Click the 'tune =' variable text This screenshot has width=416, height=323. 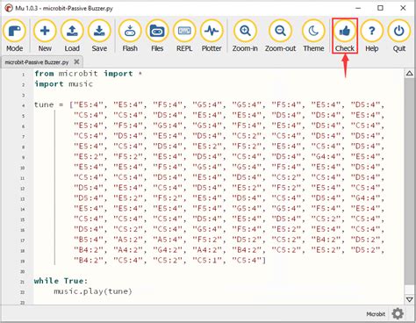48,104
